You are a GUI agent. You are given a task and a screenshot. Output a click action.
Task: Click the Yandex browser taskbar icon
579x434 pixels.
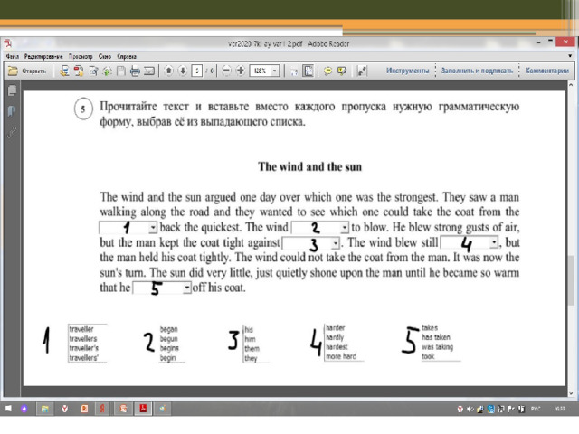pos(64,409)
